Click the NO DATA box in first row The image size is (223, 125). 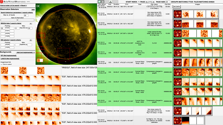(x=177, y=7)
